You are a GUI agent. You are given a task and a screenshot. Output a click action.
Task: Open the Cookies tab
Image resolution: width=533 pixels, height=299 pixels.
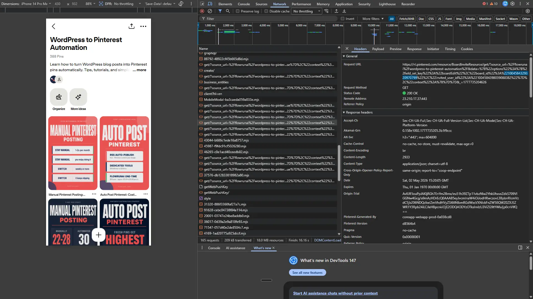pyautogui.click(x=467, y=49)
